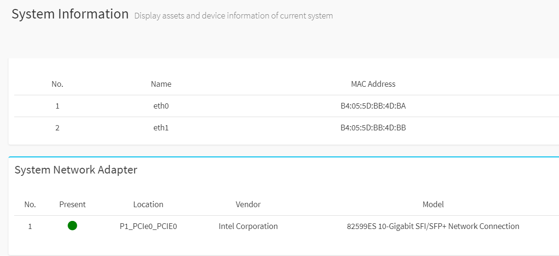Click the System Network Adapter heading
Viewport: 559px width, 256px height.
pos(76,170)
